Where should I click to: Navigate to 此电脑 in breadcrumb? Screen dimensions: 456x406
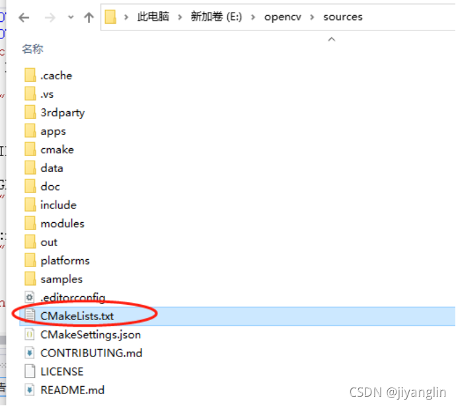click(x=153, y=17)
